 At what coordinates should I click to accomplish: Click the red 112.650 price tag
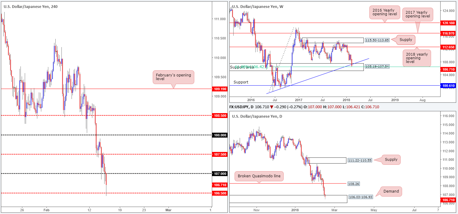point(448,47)
